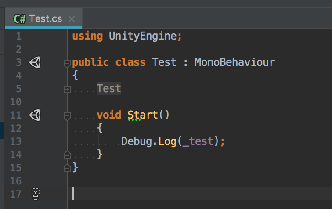Click fold end marker on line 14
Screen dimensions: 332x209
pyautogui.click(x=67, y=155)
